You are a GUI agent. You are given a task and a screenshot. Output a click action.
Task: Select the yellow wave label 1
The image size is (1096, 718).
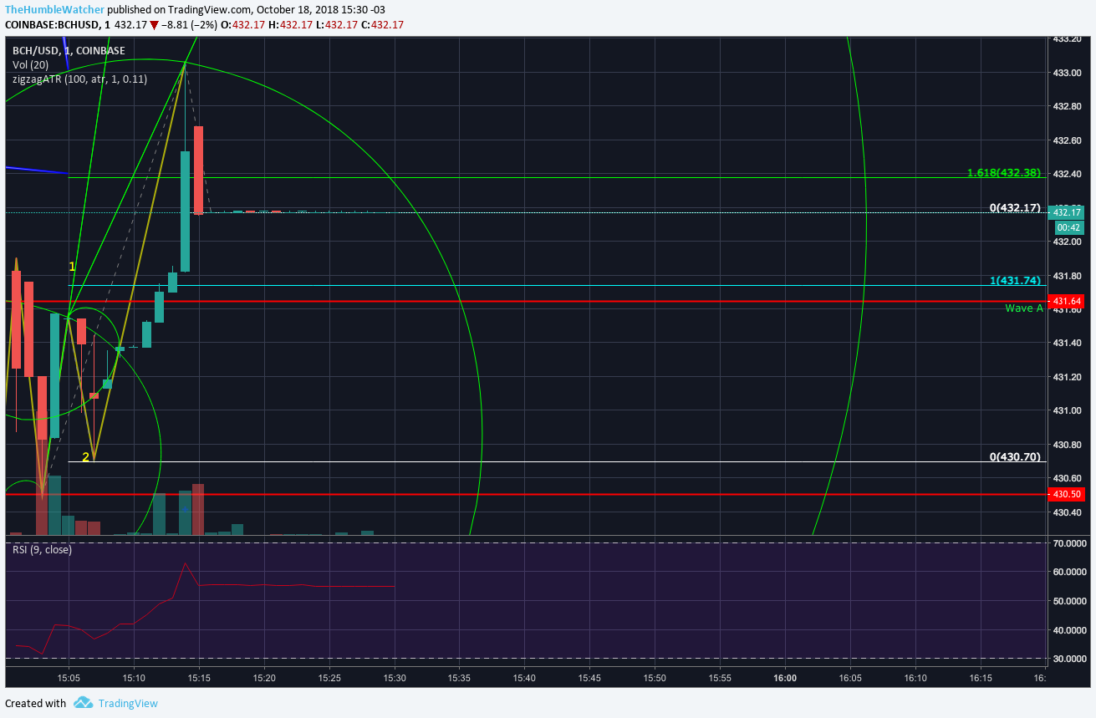pos(72,267)
